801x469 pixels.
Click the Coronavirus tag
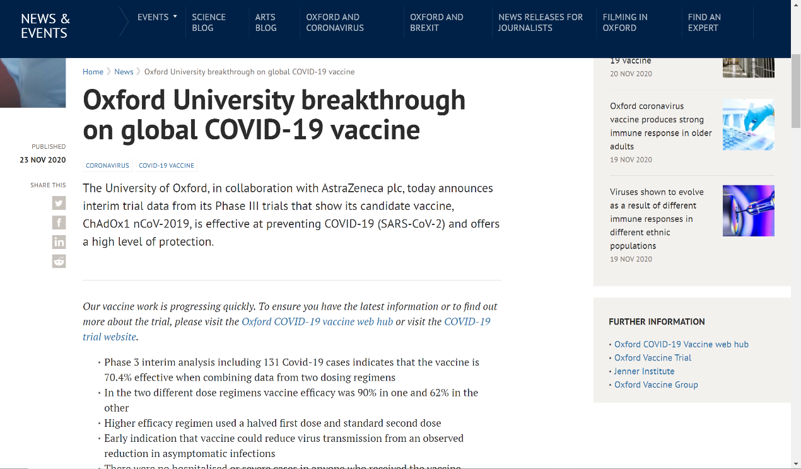[107, 166]
